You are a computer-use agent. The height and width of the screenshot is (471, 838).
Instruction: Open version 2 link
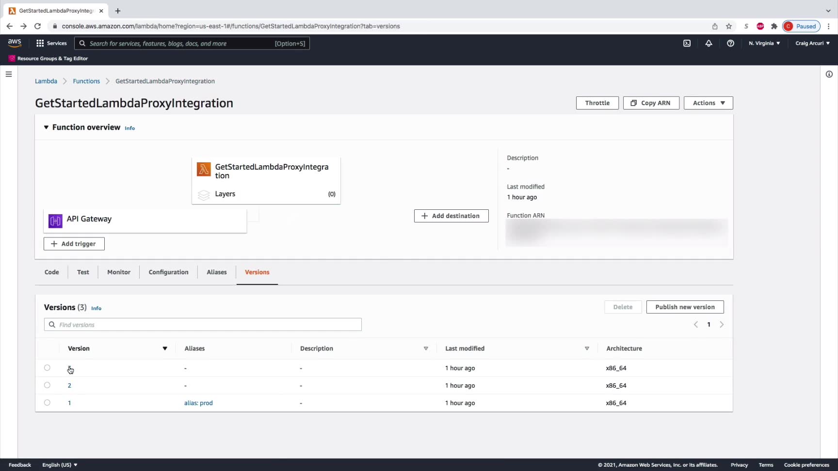(69, 385)
